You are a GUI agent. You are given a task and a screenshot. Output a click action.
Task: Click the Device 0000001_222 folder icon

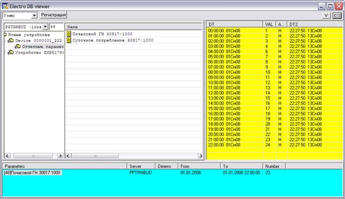11,41
